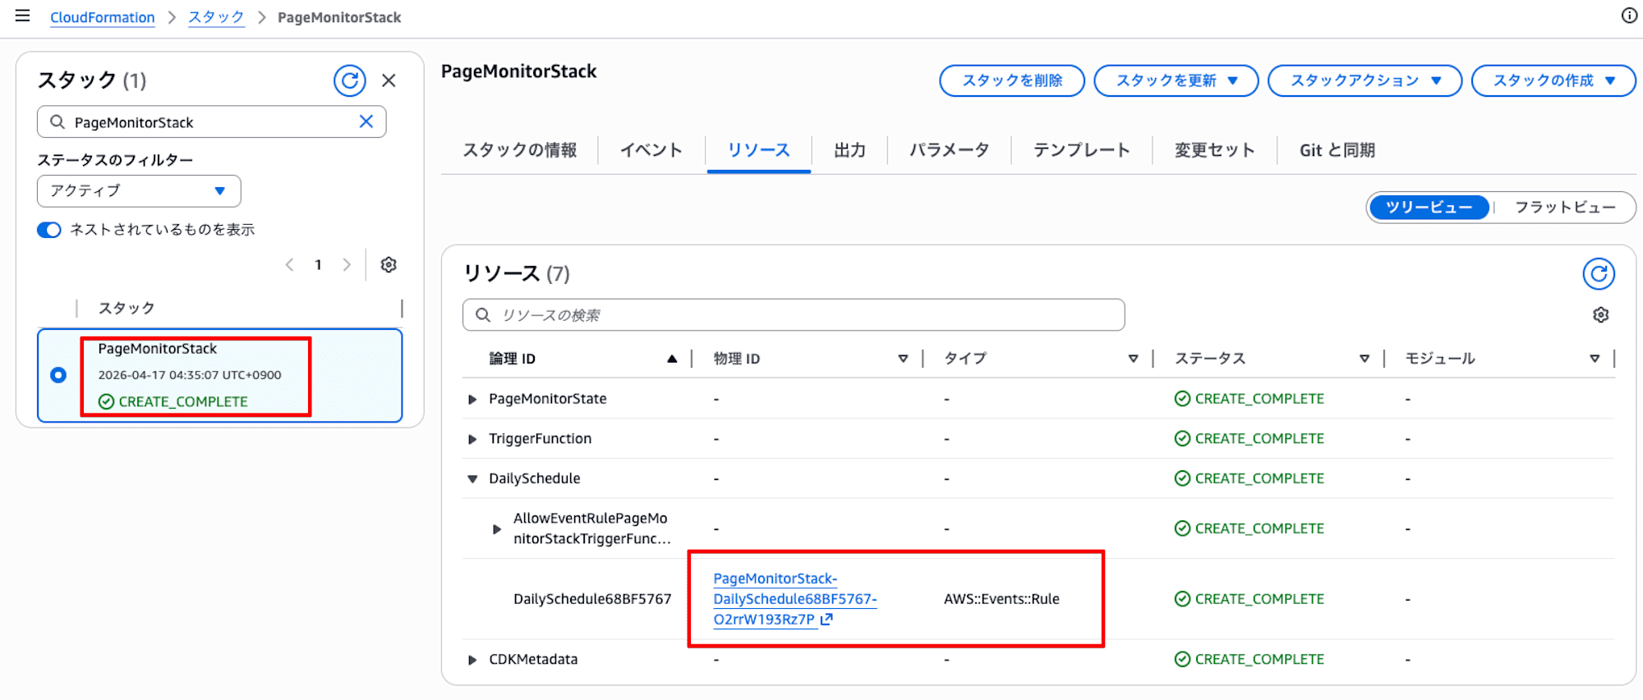Collapse the DailySchedule resource tree
1643x700 pixels.
point(472,479)
